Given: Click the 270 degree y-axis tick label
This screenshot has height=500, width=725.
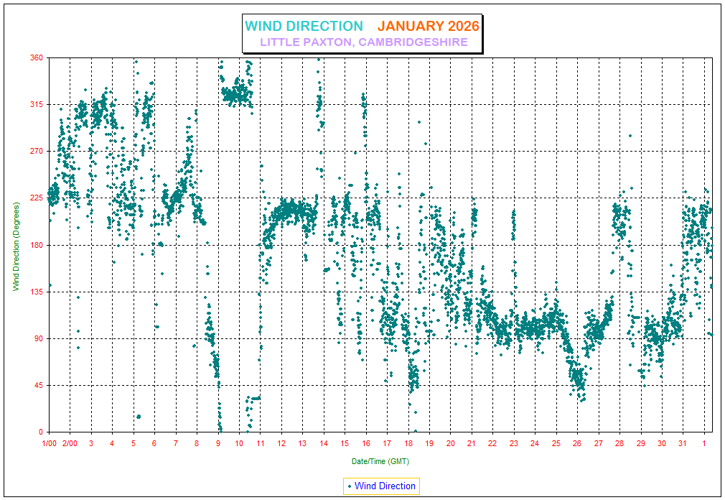Looking at the screenshot, I should coord(37,152).
